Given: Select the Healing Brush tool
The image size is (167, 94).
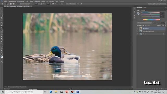Looking at the screenshot, I should click(2, 23).
